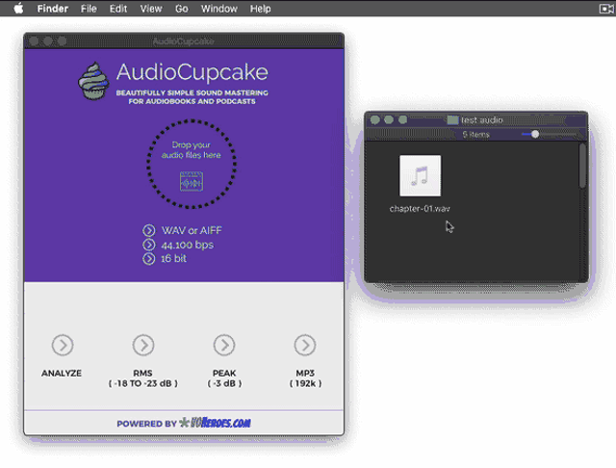Viewport: 616px width, 468px height.
Task: Open the Window menu
Action: tap(219, 9)
